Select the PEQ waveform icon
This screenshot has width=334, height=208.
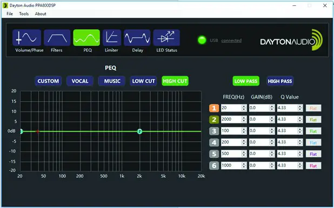pos(86,38)
